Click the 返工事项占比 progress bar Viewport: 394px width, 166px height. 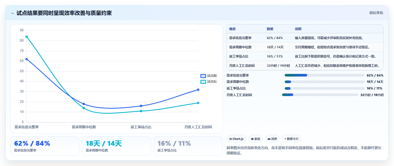325,88
